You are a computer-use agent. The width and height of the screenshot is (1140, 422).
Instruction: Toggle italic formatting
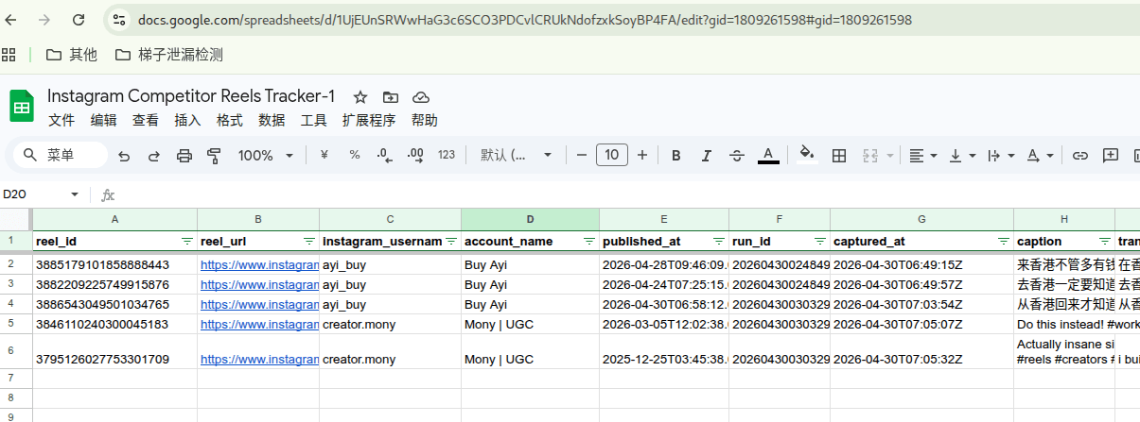(x=707, y=156)
